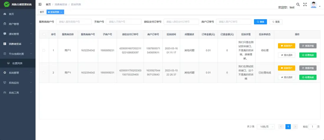Select all rows with header checkbox
324x140 pixels.
pos(44,34)
